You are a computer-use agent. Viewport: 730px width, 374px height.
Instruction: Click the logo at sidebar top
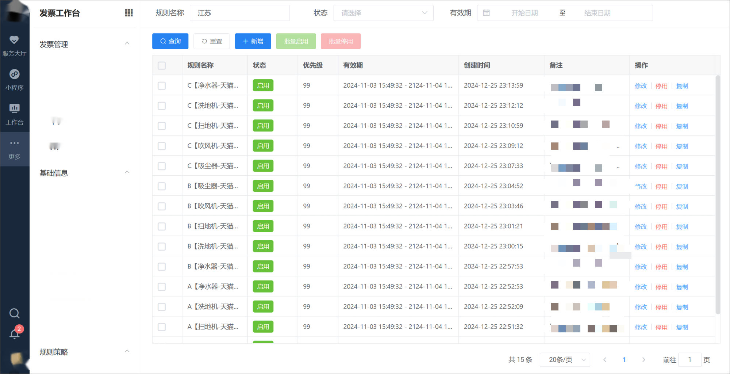(15, 11)
